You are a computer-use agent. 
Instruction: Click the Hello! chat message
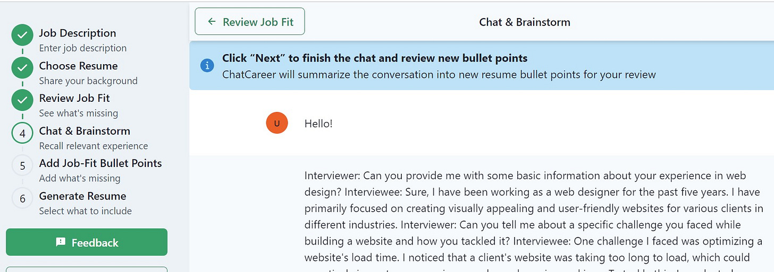point(318,124)
